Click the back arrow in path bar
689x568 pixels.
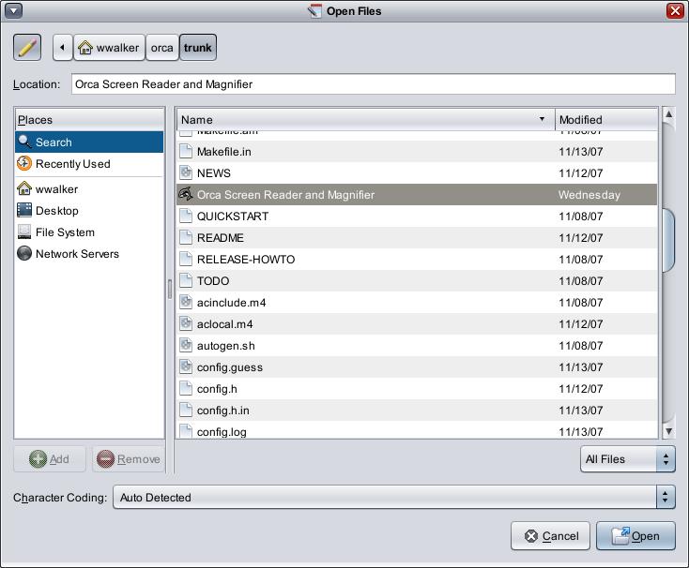pyautogui.click(x=62, y=47)
